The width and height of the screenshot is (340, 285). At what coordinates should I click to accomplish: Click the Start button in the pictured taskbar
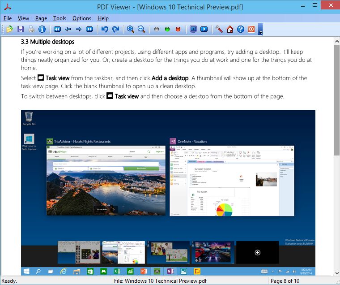pos(26,271)
